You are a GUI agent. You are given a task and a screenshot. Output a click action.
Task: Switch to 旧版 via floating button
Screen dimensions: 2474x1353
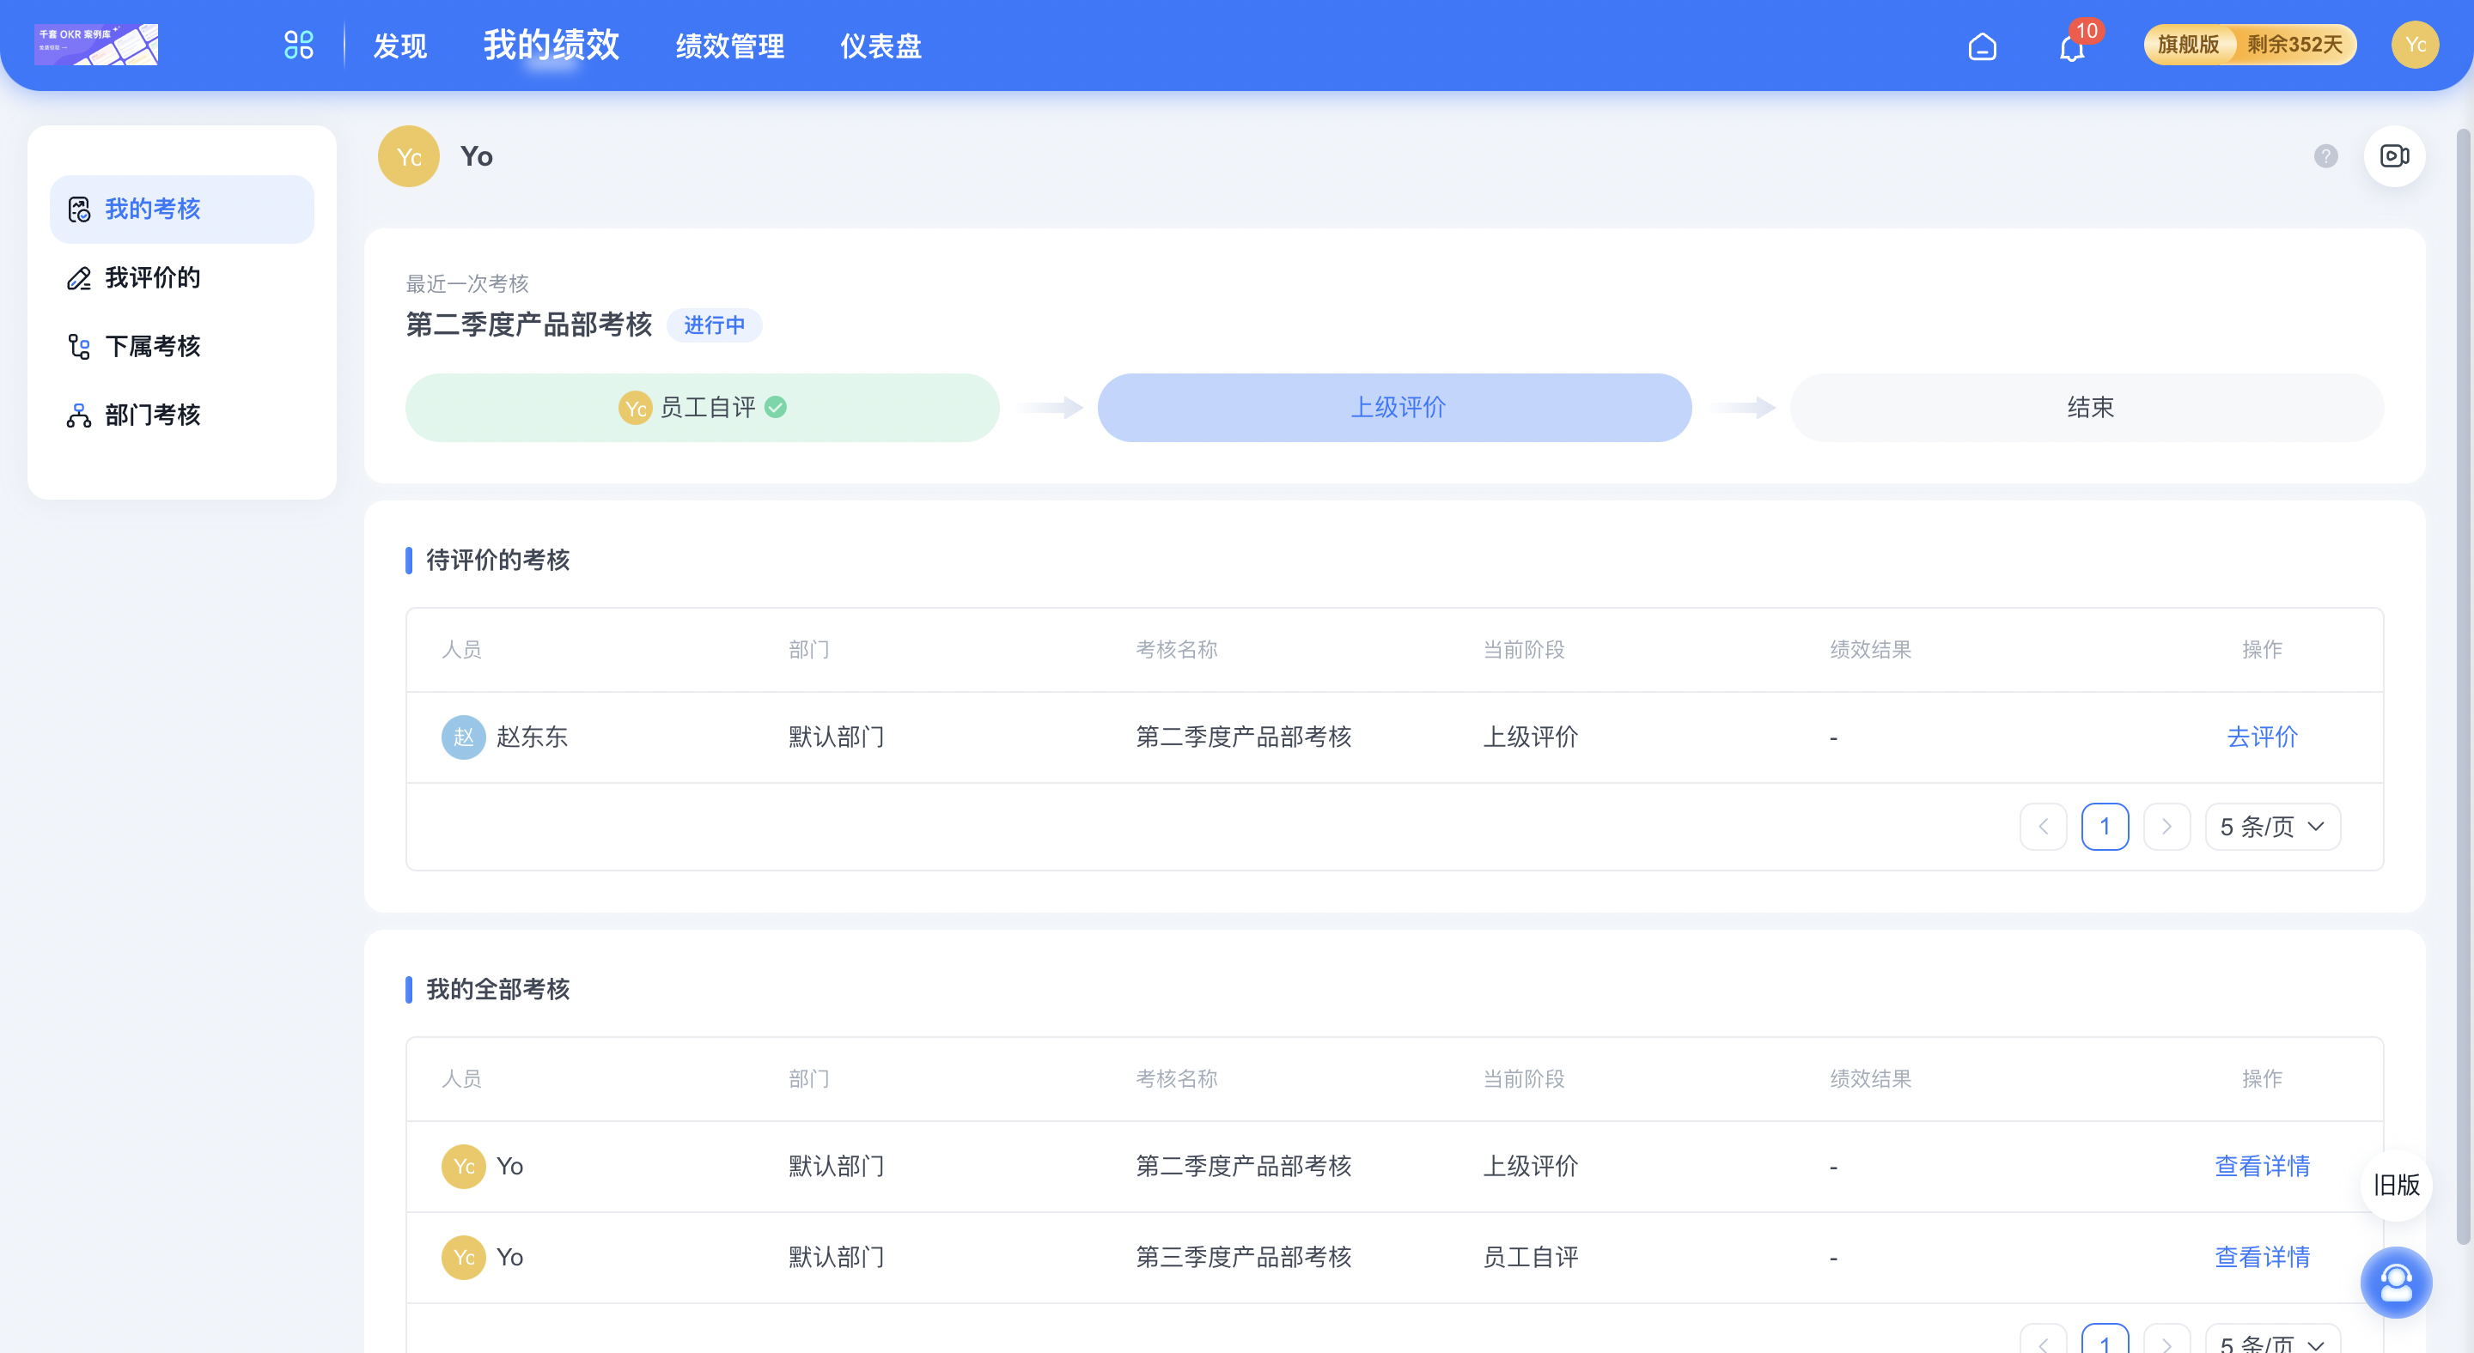pyautogui.click(x=2396, y=1185)
